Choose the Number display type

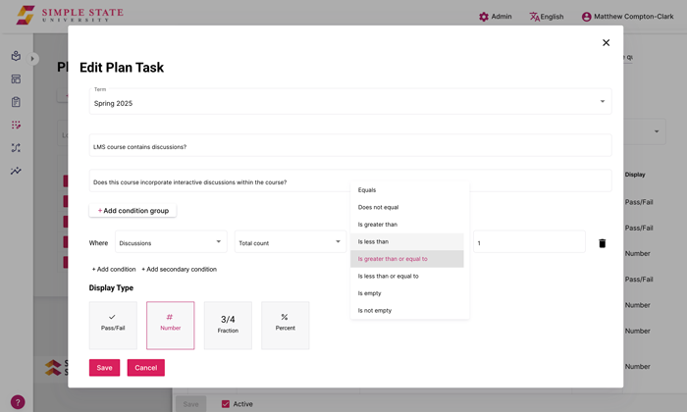point(171,326)
